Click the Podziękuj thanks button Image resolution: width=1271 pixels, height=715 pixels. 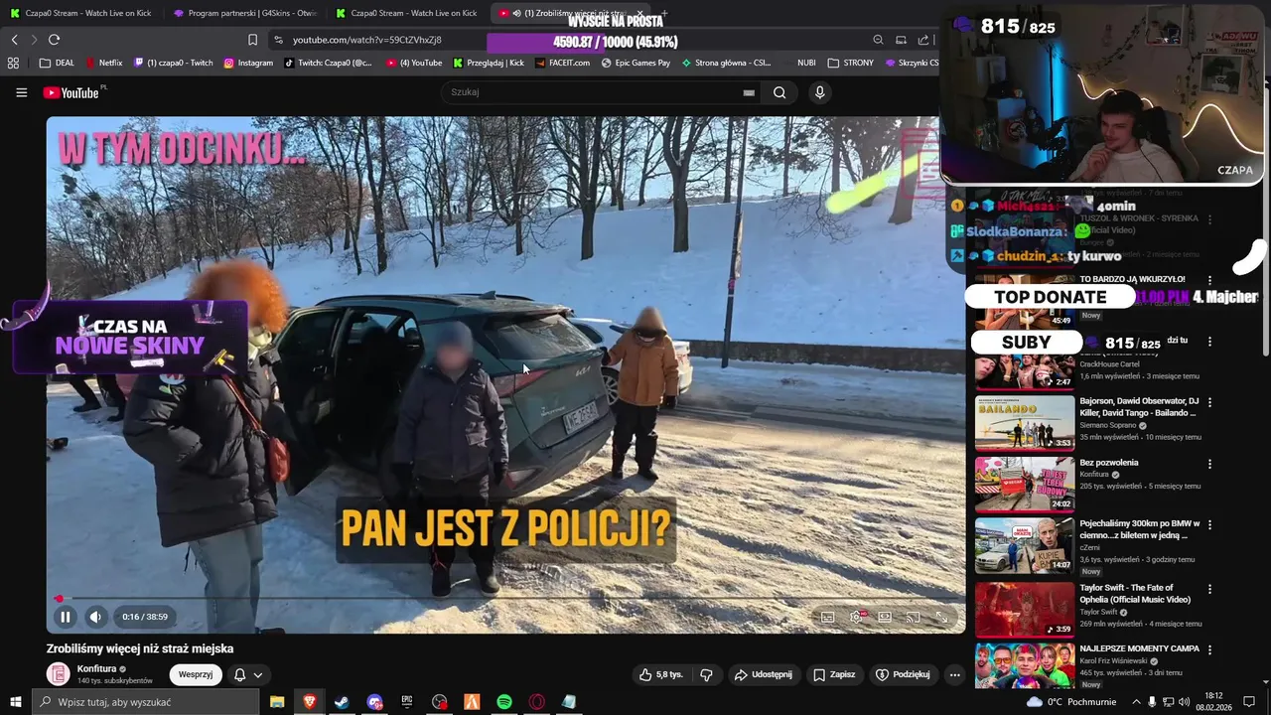pyautogui.click(x=902, y=674)
